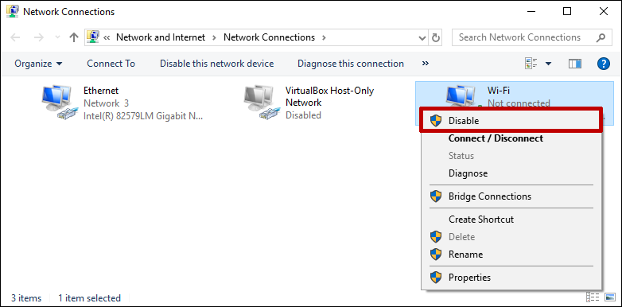This screenshot has width=622, height=307.
Task: Open the Help question mark icon
Action: click(603, 64)
